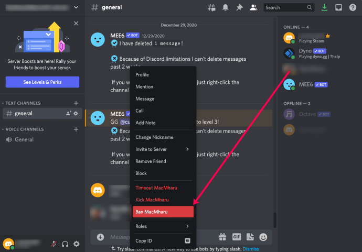This screenshot has height=252, width=362.
Task: Choose Block in the context menu
Action: coord(163,173)
